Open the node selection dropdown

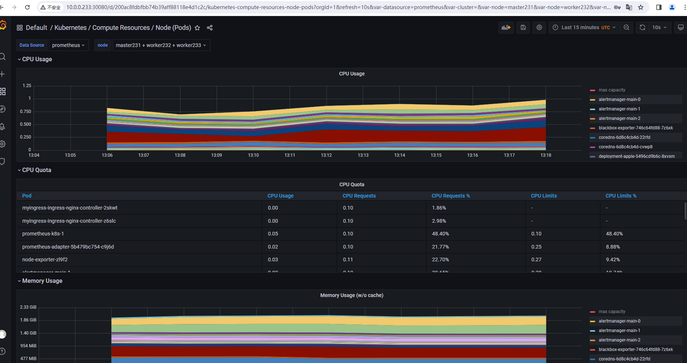coord(161,45)
